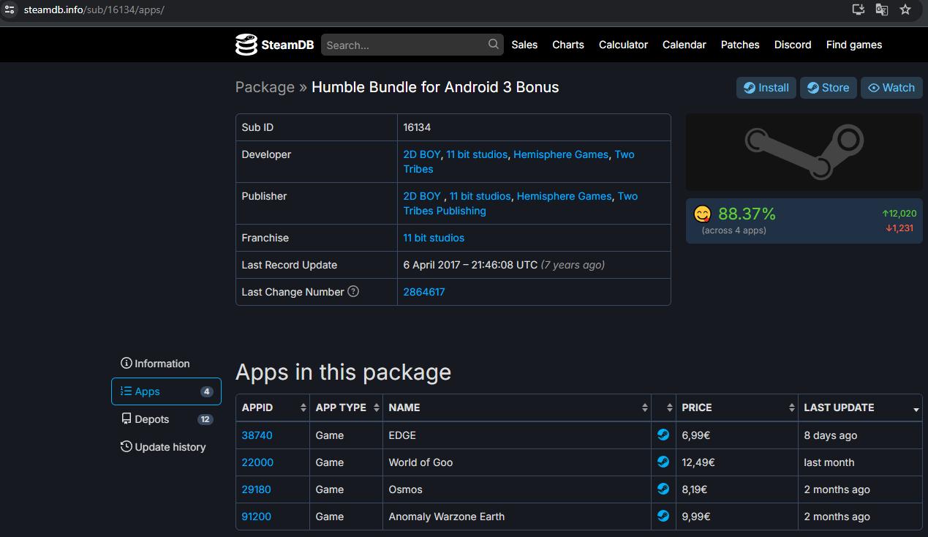Open Steam store icon for World of Goo
Screen dimensions: 928x537
pos(663,462)
